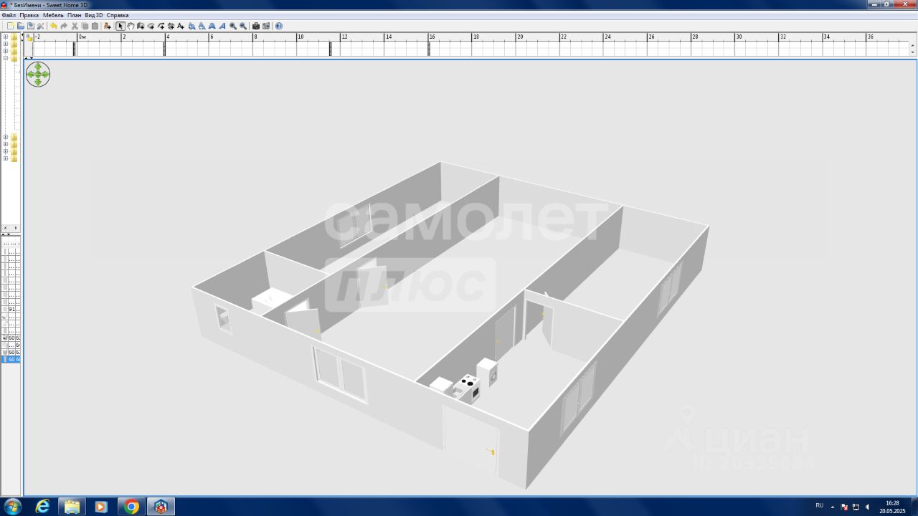Toggle italic text style
The image size is (918, 516).
(222, 26)
